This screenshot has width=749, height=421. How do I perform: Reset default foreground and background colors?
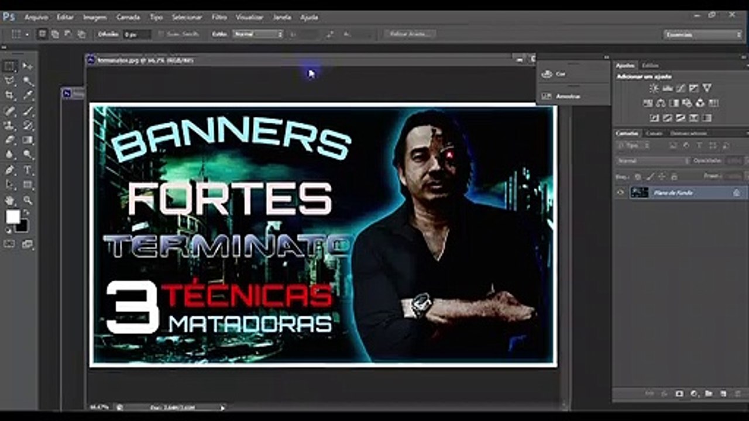tap(8, 230)
